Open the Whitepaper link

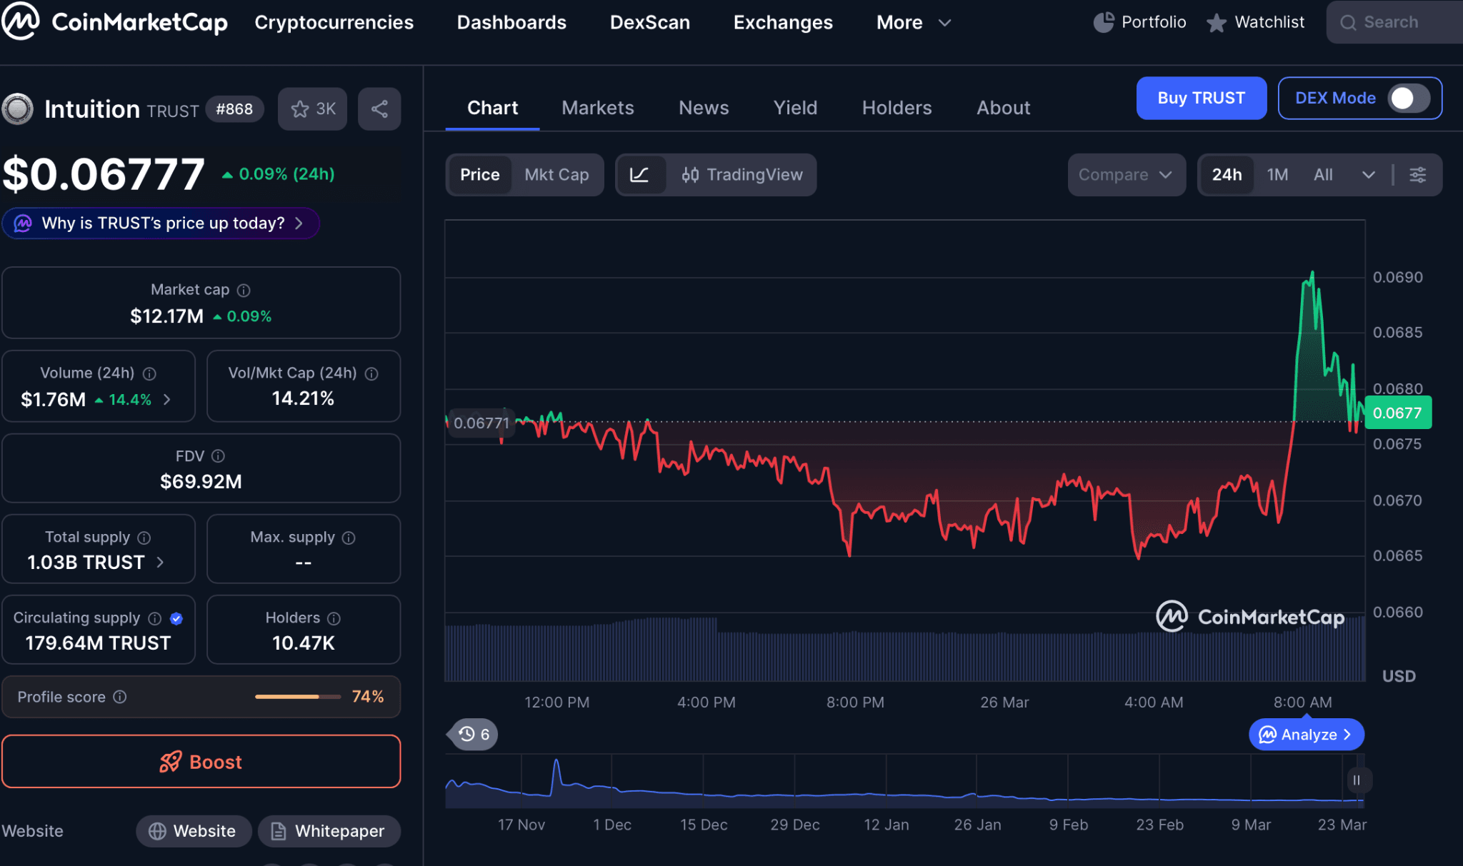(x=329, y=830)
